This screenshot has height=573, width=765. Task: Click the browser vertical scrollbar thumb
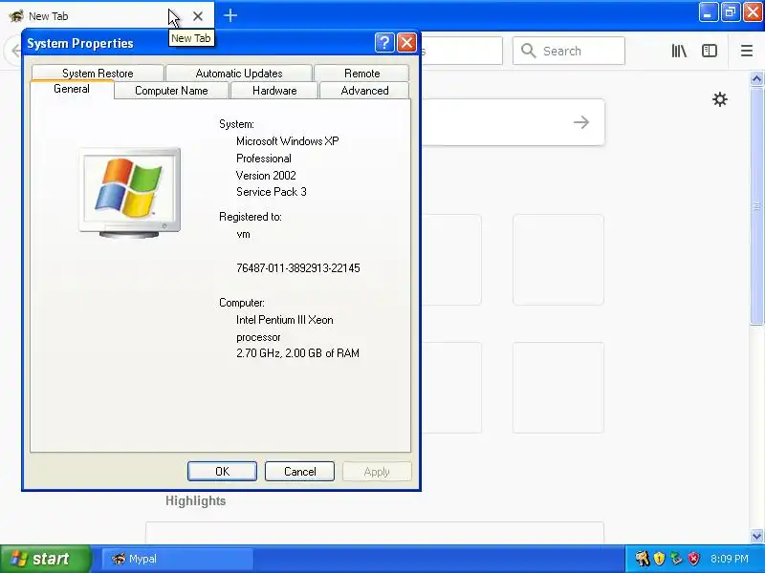pos(756,205)
